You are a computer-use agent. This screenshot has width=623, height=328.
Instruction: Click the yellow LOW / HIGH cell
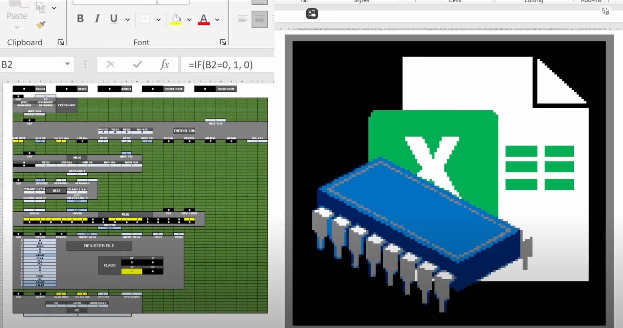click(189, 219)
